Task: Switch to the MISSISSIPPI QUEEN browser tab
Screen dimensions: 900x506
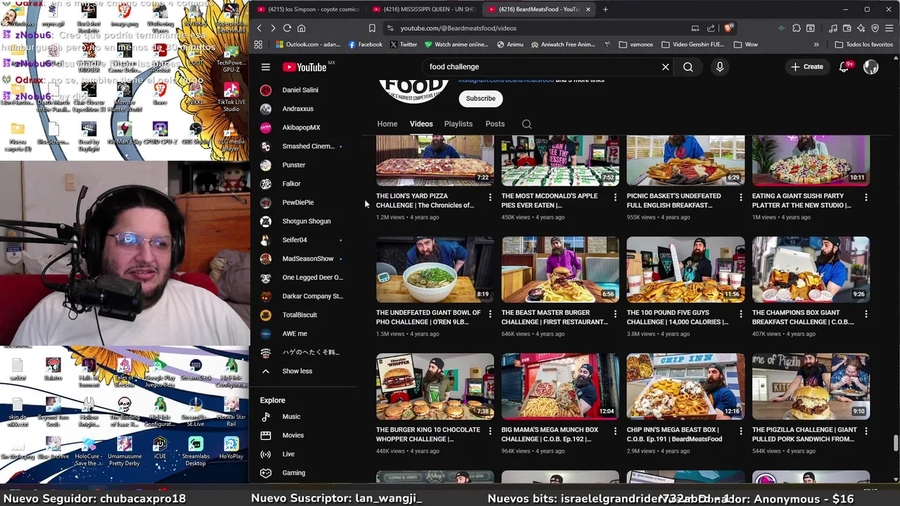Action: pos(424,9)
